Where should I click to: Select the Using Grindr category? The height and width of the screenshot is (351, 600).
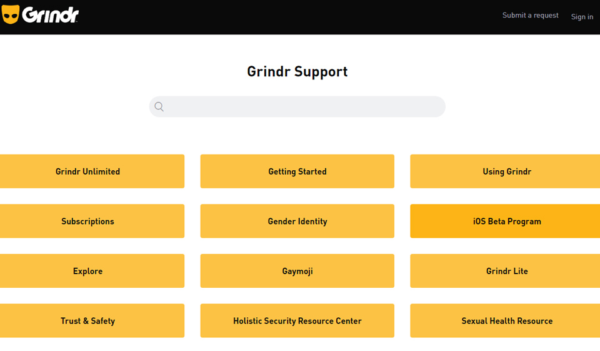(x=506, y=171)
